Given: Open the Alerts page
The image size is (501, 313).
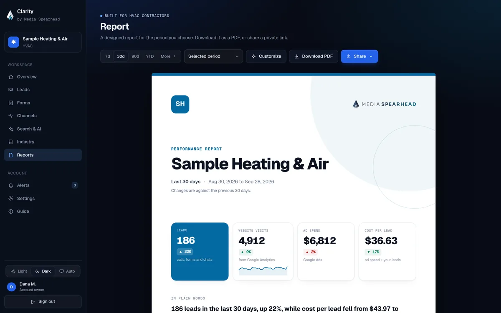Looking at the screenshot, I should [43, 185].
